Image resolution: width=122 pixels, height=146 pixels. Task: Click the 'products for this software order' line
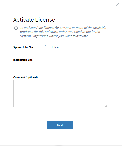[x=60, y=32]
